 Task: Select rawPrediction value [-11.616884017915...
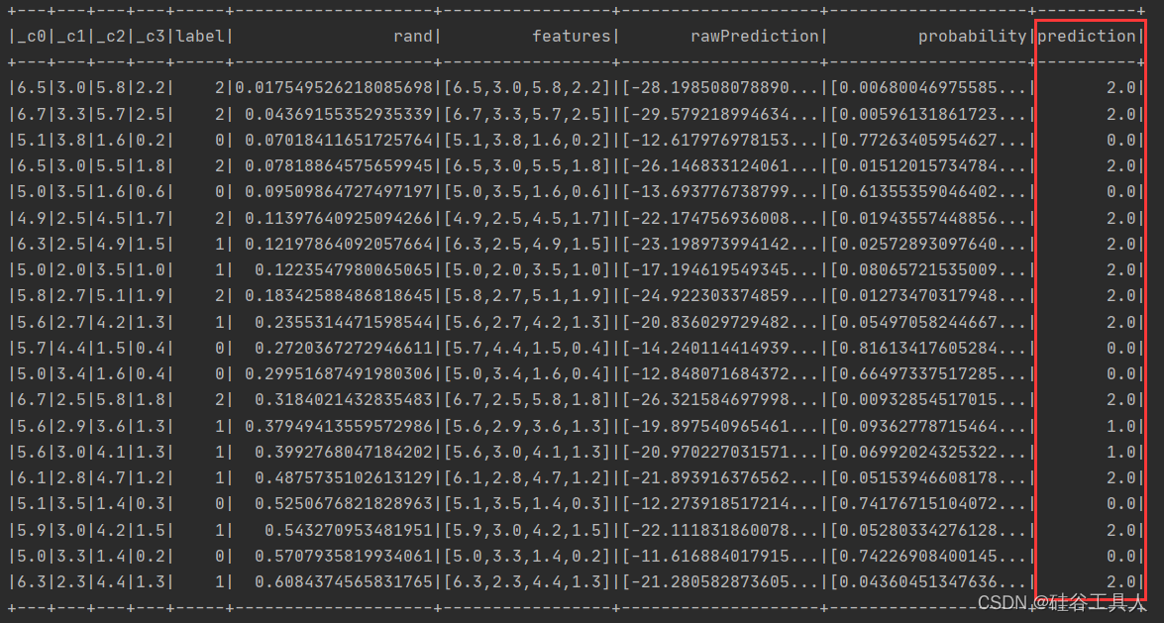[720, 557]
